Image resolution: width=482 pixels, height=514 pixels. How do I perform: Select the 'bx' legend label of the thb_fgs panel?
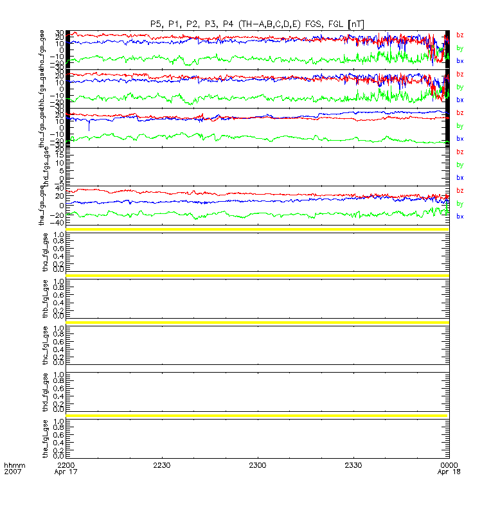tap(460, 100)
